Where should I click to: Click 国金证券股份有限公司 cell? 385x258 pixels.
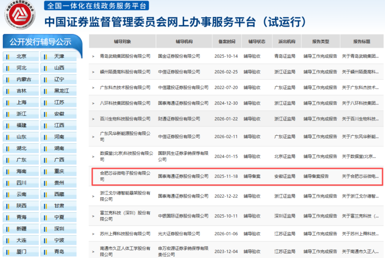point(179,56)
